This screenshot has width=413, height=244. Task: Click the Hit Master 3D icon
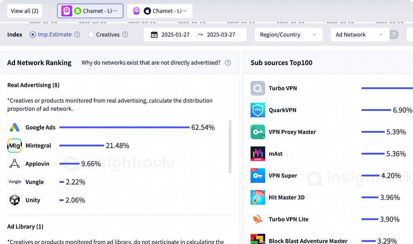258,197
